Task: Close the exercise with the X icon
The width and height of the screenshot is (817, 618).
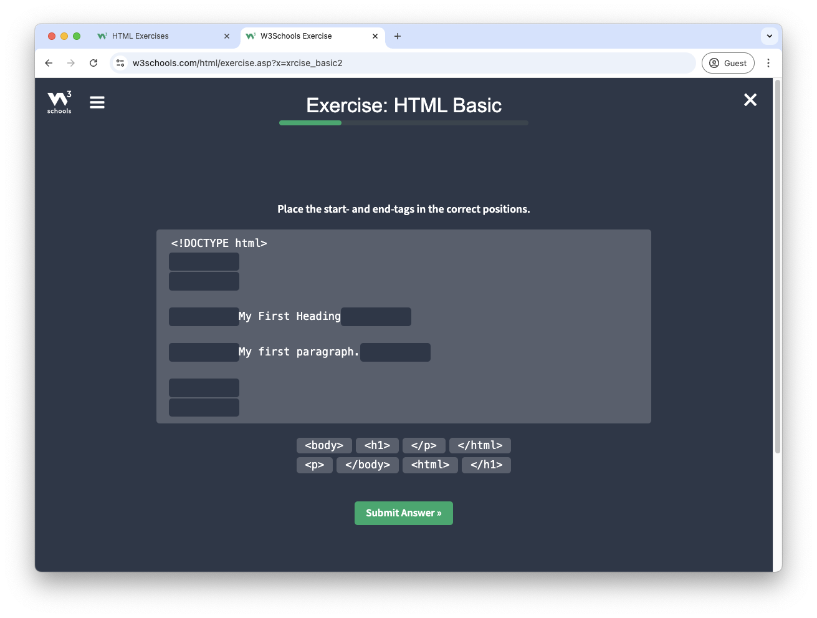Action: [750, 100]
